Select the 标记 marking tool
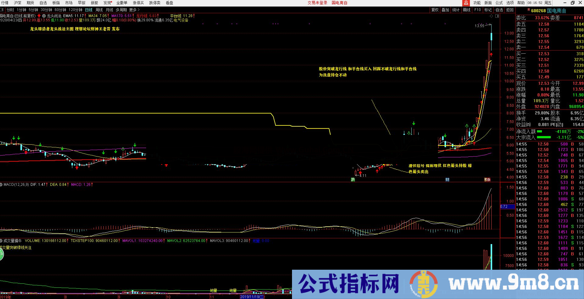584x299 pixels. pyautogui.click(x=488, y=9)
